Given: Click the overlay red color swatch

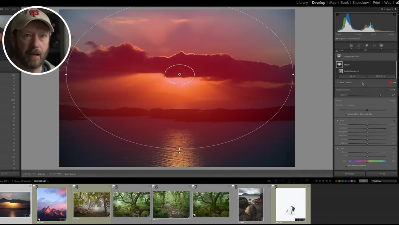Looking at the screenshot, I should pos(390,82).
